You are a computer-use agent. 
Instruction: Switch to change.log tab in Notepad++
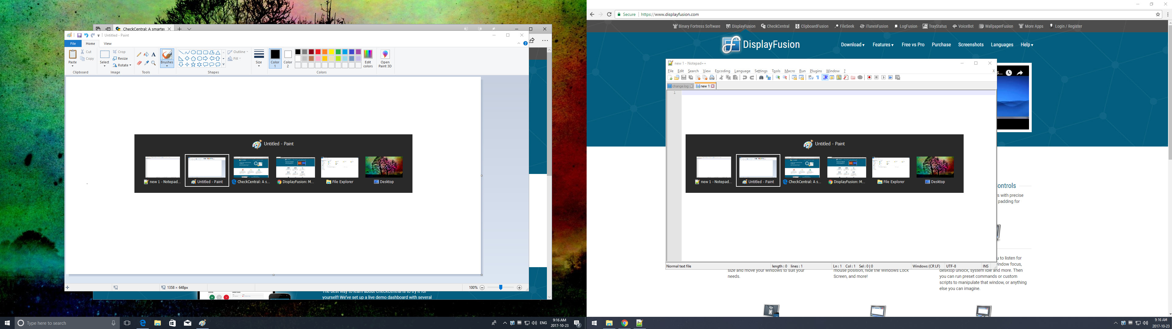pos(680,86)
